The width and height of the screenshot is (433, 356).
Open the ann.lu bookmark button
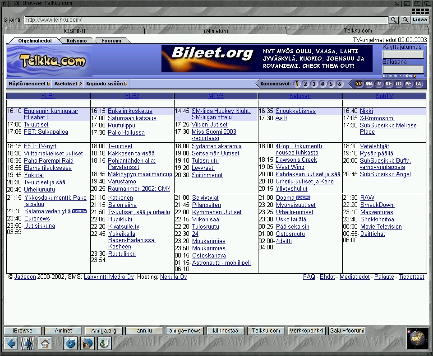144,331
